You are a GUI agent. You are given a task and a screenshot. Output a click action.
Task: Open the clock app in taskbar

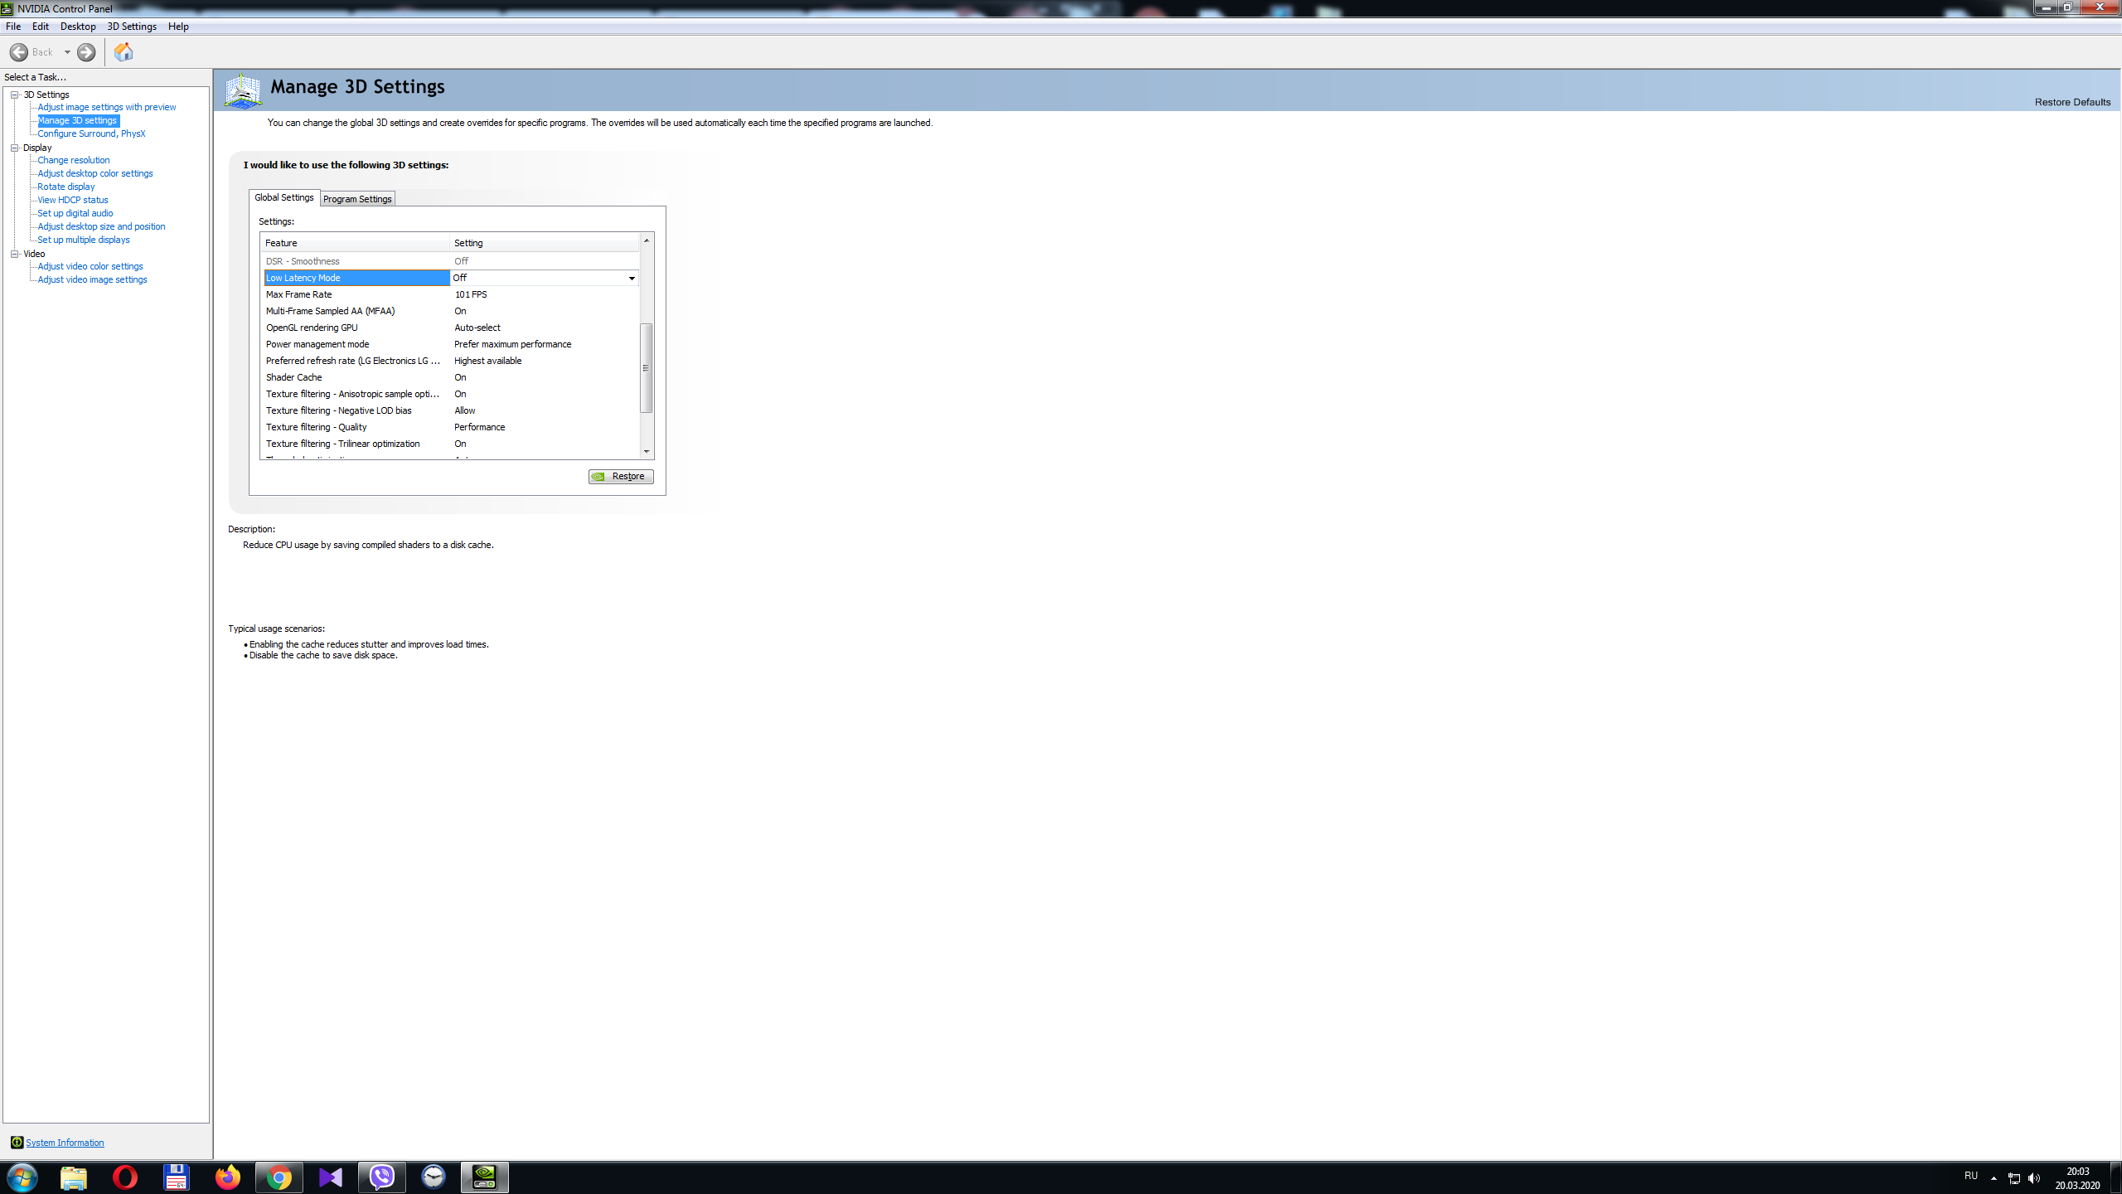click(434, 1177)
